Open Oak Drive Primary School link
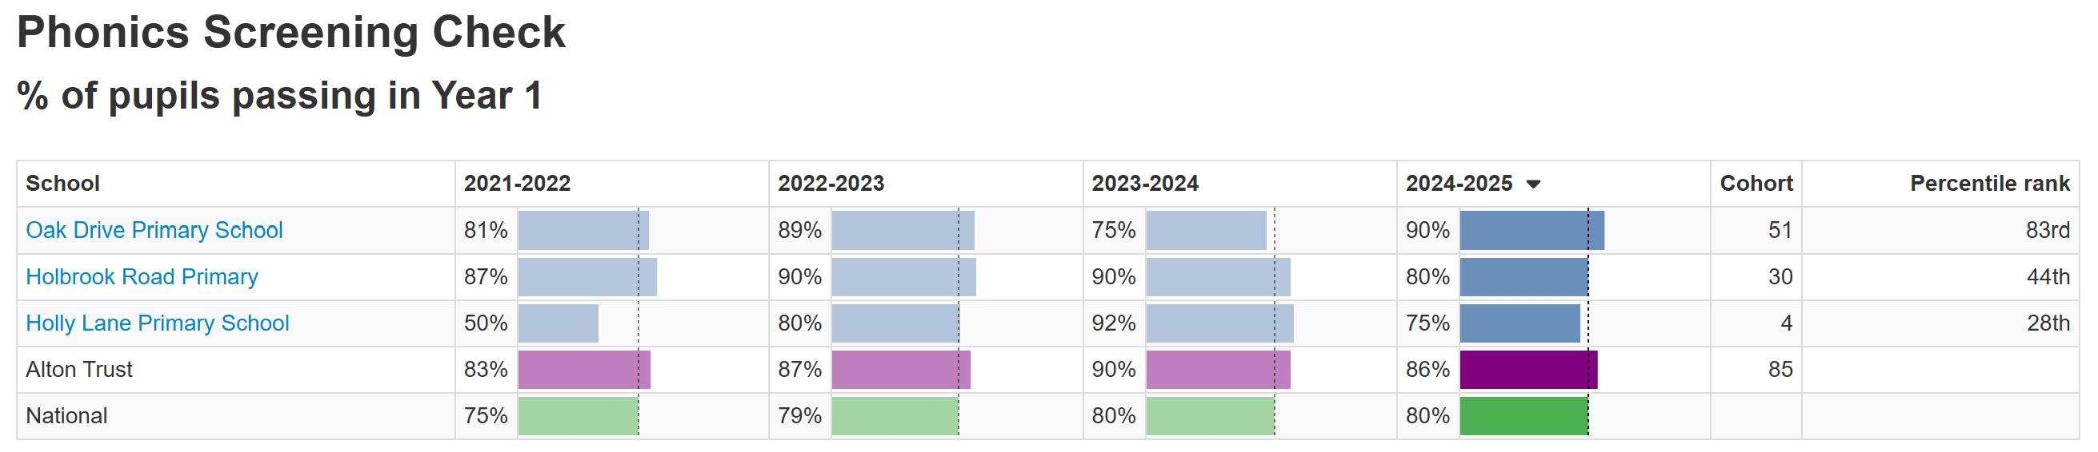 coord(154,230)
